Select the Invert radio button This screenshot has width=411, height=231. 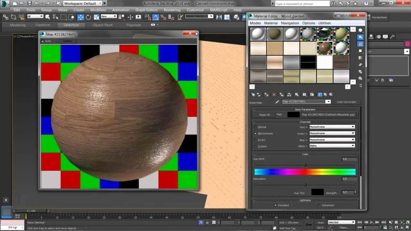click(256, 140)
